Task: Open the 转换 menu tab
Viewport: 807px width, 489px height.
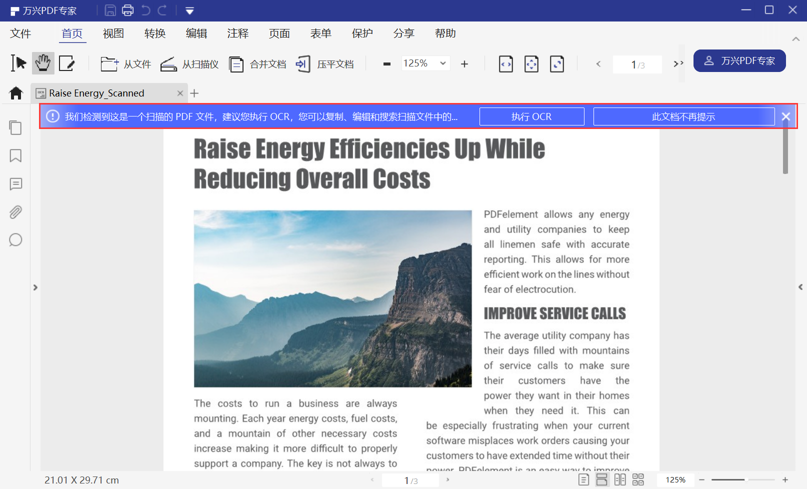Action: [x=155, y=33]
